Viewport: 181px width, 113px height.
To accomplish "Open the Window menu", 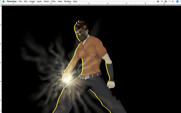I will point(67,2).
